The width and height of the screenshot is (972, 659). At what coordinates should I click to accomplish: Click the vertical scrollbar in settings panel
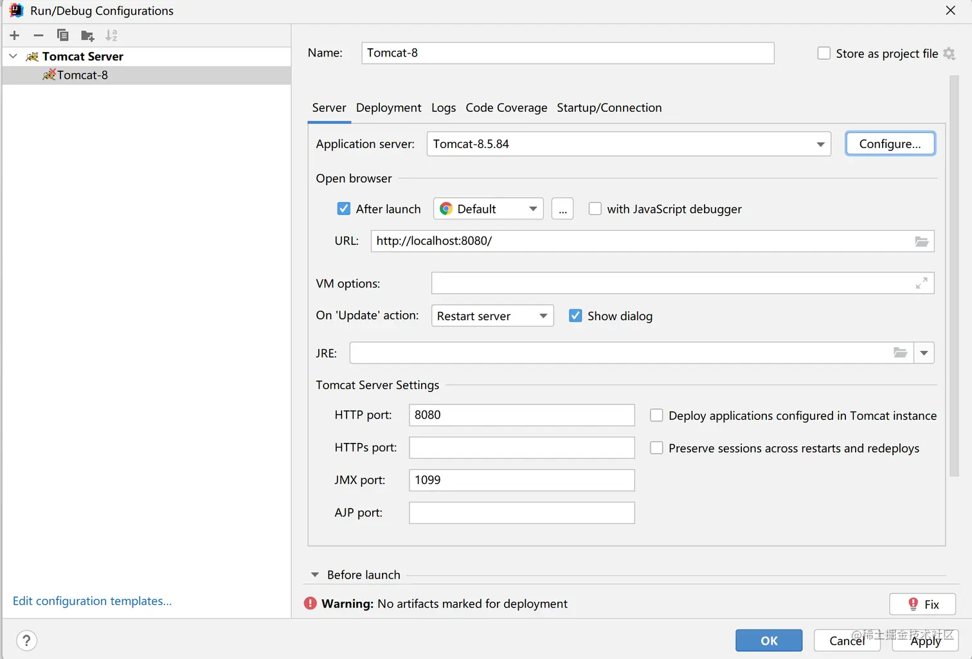pyautogui.click(x=954, y=276)
